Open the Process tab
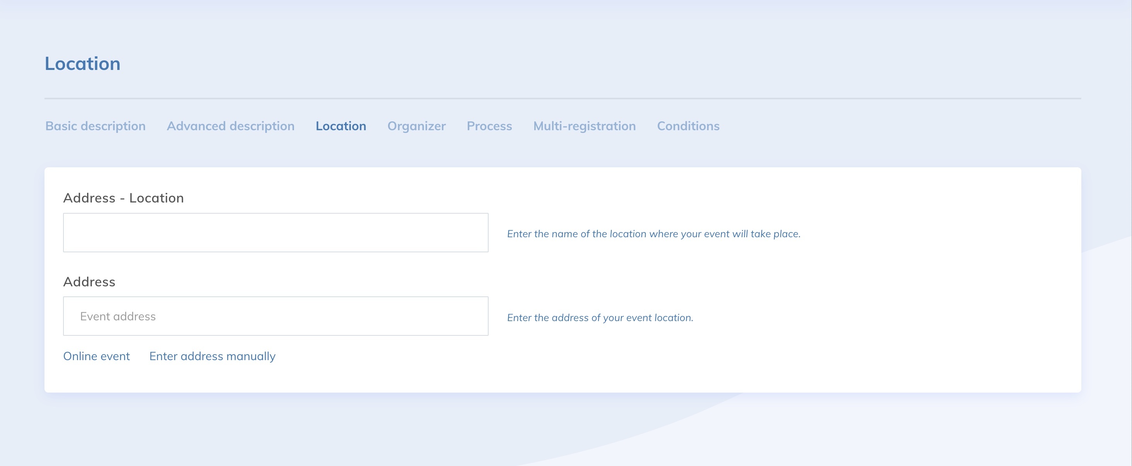Image resolution: width=1132 pixels, height=466 pixels. point(489,126)
